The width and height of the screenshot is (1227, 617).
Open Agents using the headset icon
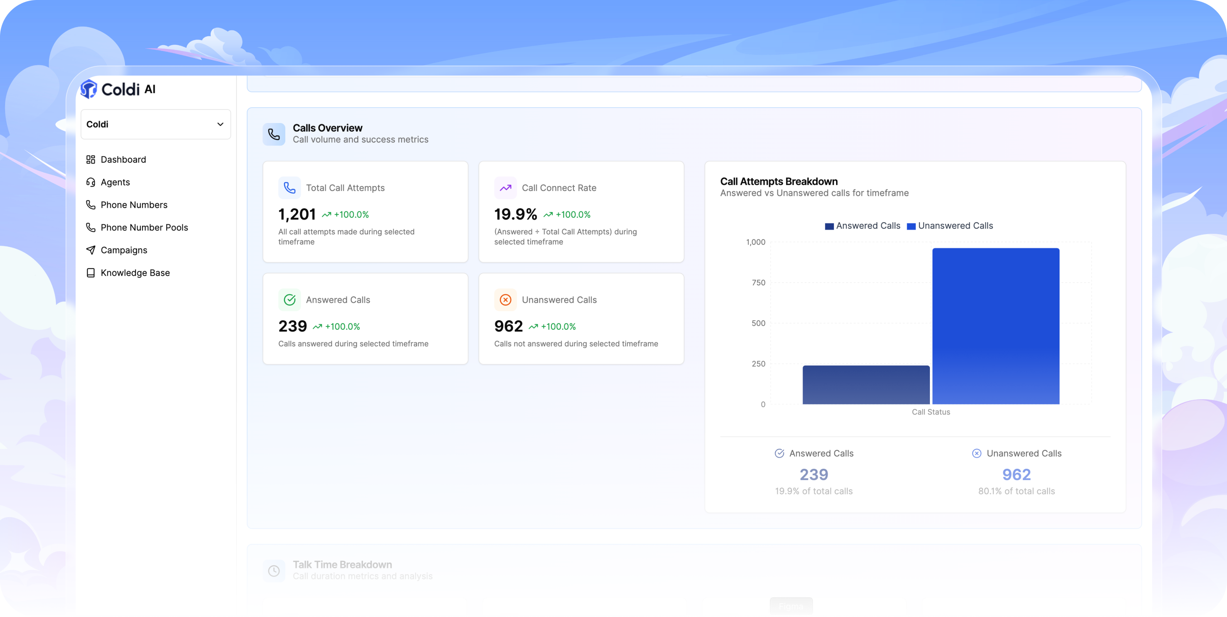coord(91,182)
